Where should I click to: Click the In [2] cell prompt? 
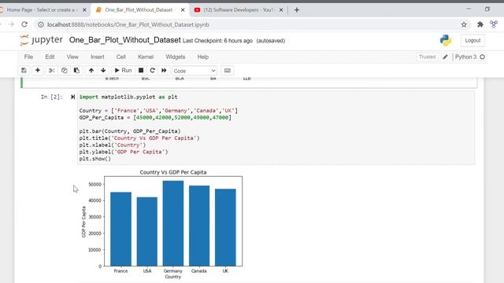[x=52, y=97]
